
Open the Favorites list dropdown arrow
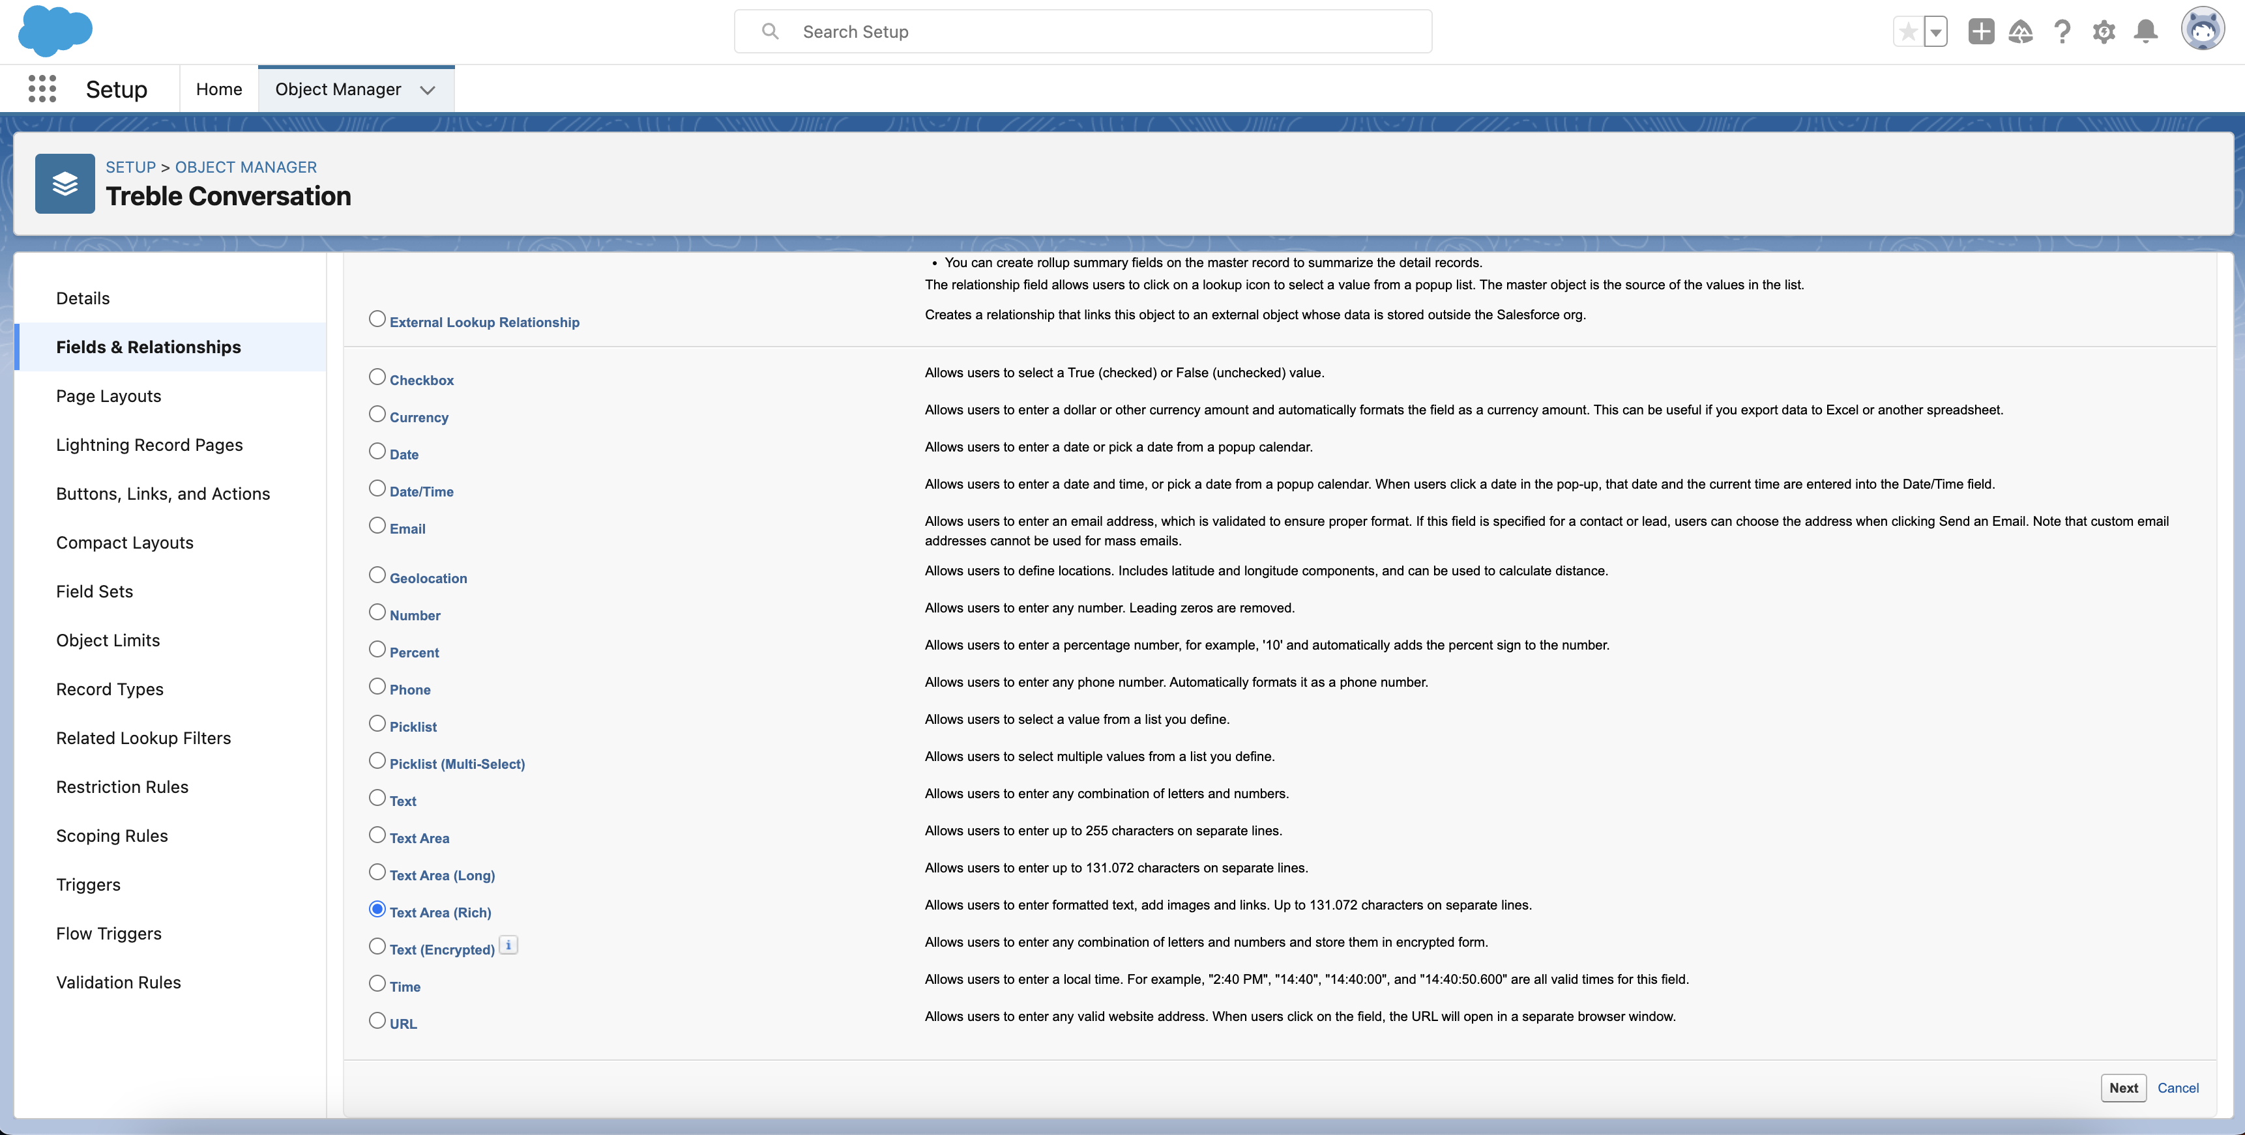click(x=1935, y=32)
